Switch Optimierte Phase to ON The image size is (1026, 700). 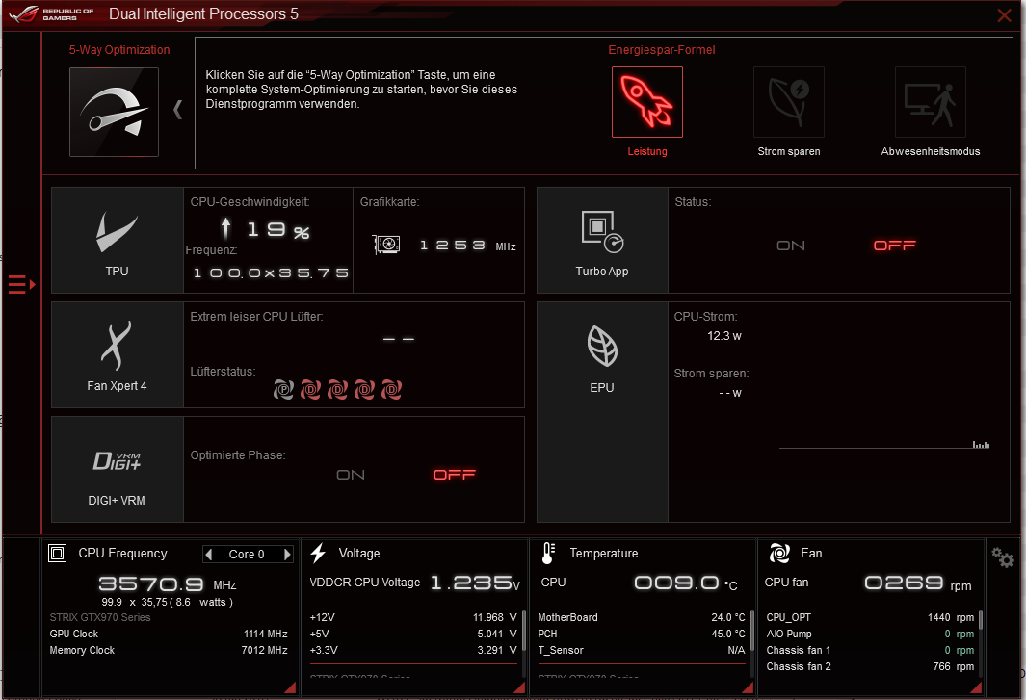351,475
